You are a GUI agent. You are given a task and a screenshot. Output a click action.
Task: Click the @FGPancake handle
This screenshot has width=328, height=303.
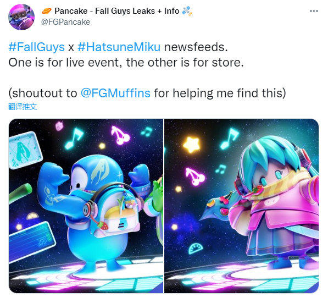tap(65, 22)
